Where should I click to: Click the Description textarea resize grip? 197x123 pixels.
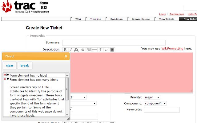click(x=191, y=91)
